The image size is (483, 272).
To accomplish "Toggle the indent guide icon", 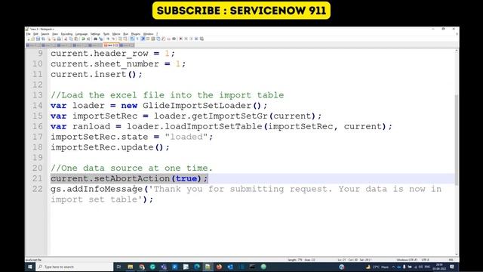I will pyautogui.click(x=143, y=39).
